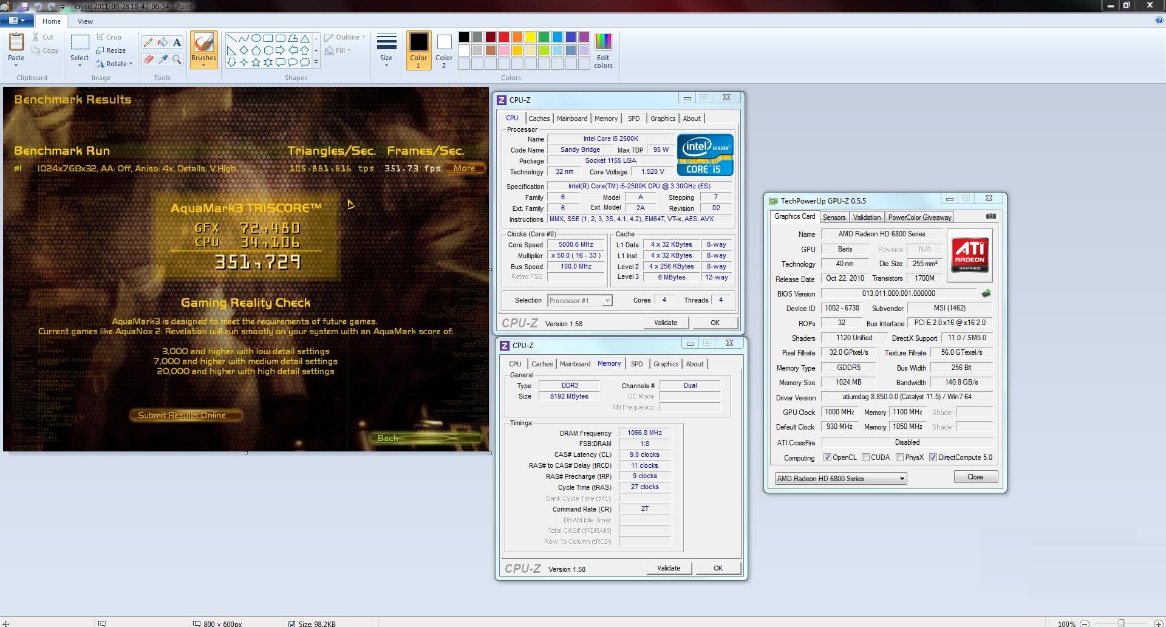Viewport: 1166px width, 627px height.
Task: Open the Customize Quick Access Toolbar arrow
Action: (63, 7)
